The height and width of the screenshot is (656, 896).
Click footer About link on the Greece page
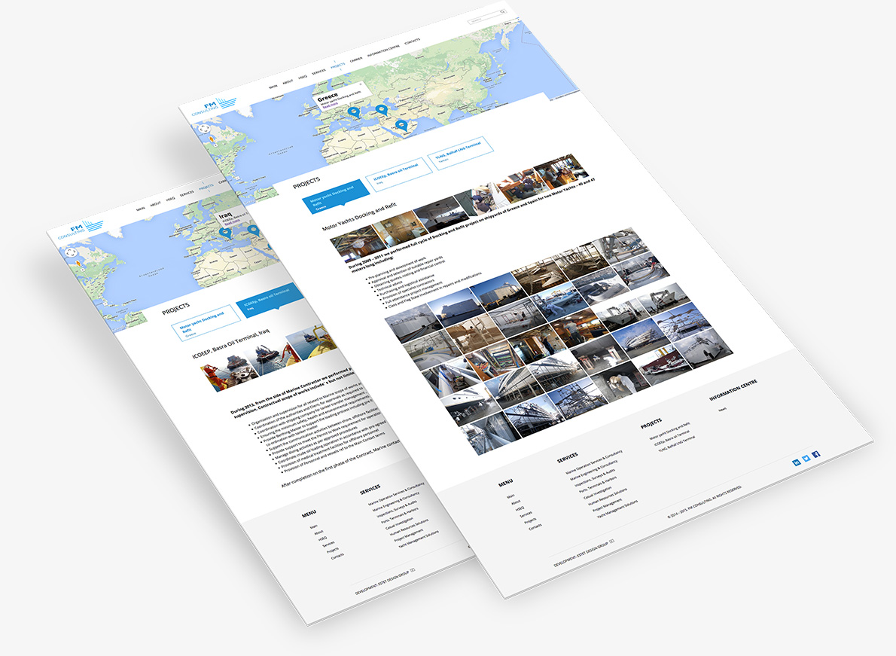(516, 502)
